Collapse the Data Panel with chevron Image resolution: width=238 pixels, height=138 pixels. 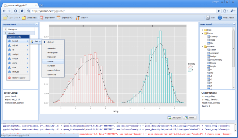pos(234,24)
